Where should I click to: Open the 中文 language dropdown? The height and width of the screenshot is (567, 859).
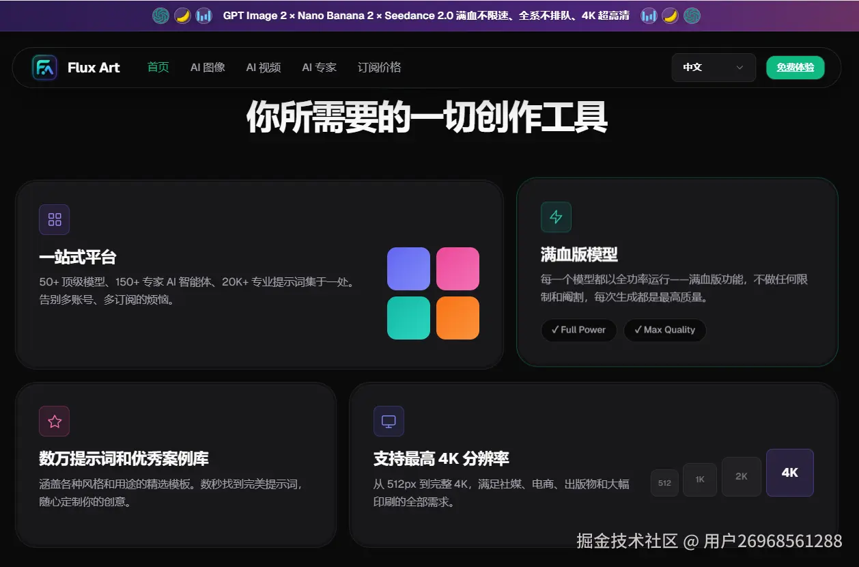(714, 68)
